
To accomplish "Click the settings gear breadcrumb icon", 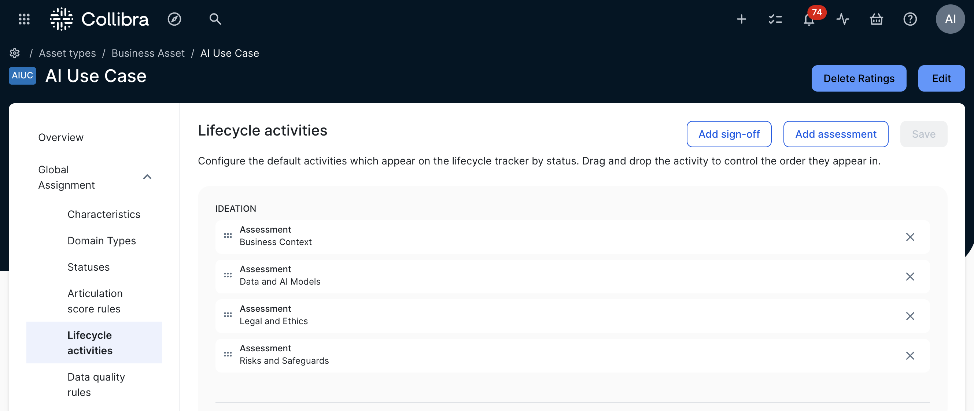I will tap(15, 53).
